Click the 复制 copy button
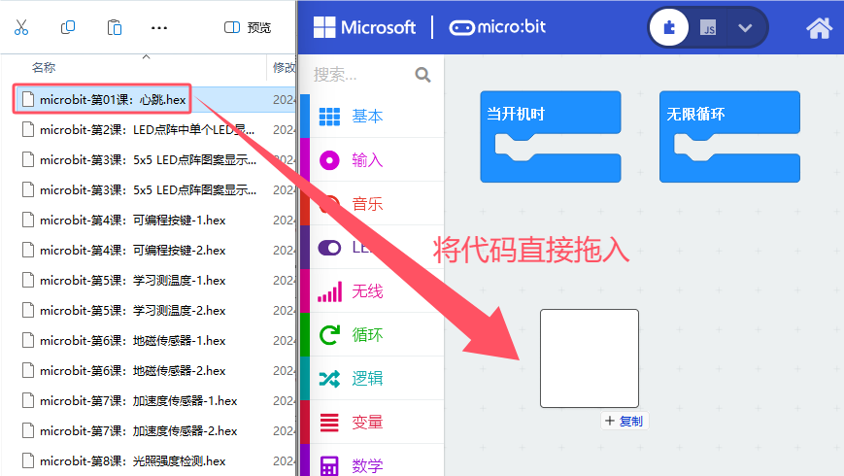 [625, 421]
